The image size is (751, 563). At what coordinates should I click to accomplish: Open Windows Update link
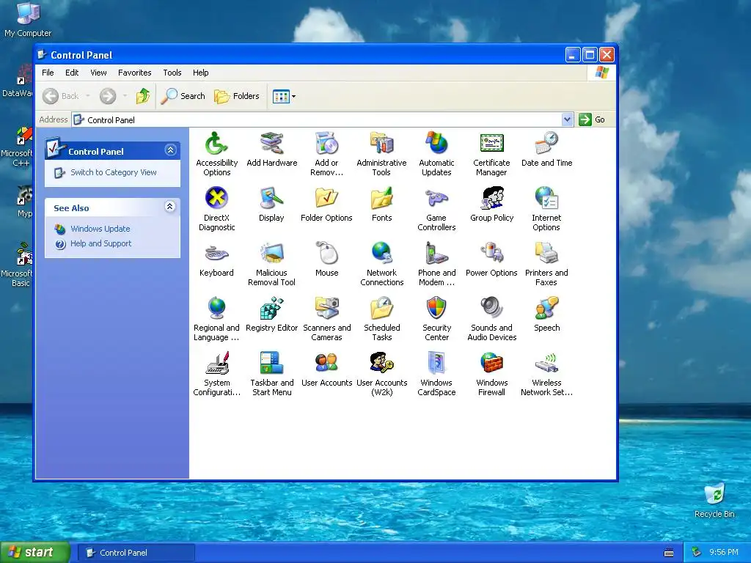(100, 229)
